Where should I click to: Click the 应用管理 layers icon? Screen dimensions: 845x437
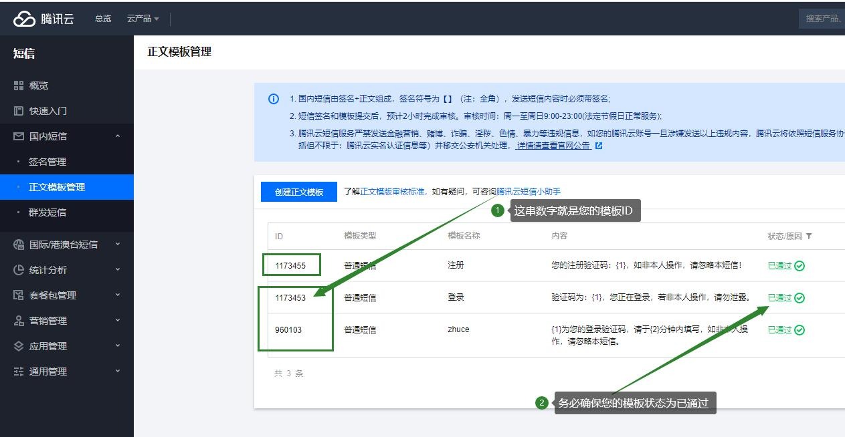pyautogui.click(x=19, y=346)
